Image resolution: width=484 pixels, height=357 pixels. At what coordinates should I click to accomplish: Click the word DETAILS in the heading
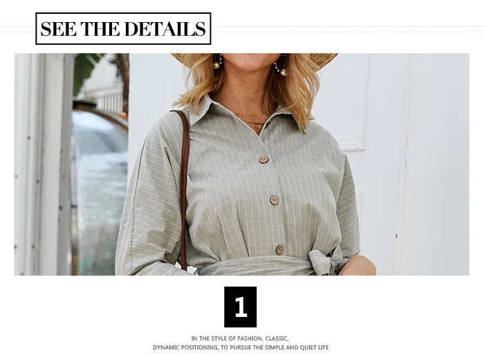tap(165, 29)
